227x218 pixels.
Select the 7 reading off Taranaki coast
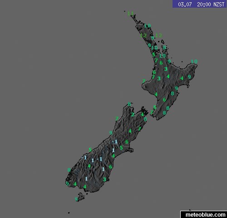click(143, 81)
